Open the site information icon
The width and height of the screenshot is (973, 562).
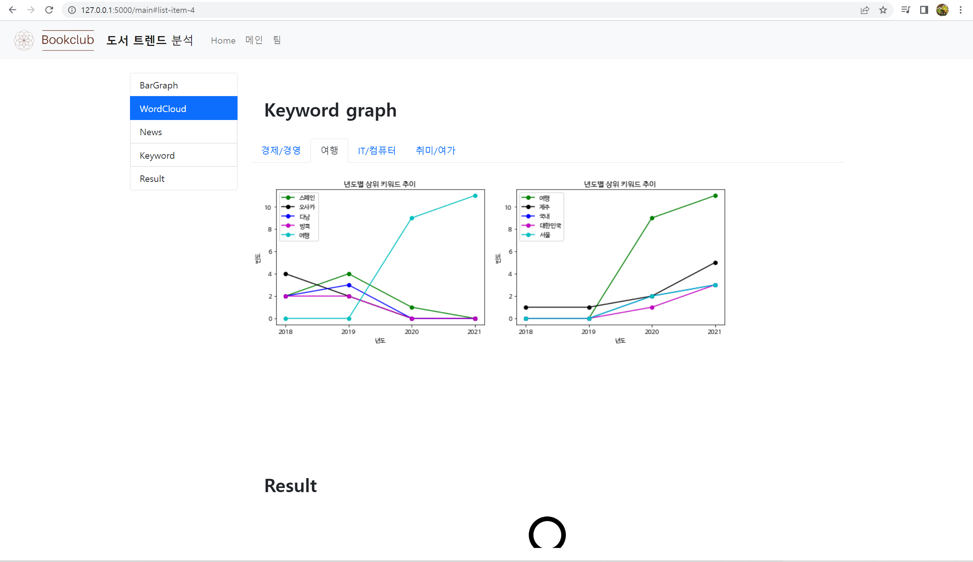(72, 10)
